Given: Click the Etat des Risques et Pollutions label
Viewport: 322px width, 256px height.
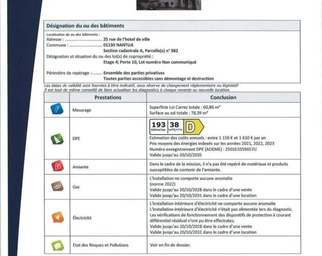Looking at the screenshot, I should (x=101, y=245).
